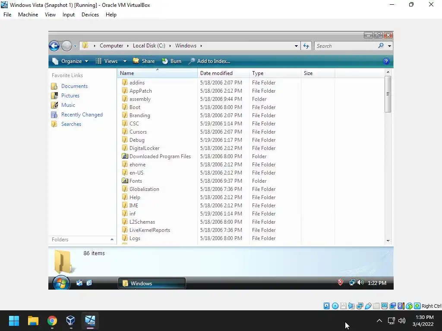This screenshot has height=331, width=442.
Task: Click Show Desktop quick launch icon
Action: [x=79, y=283]
